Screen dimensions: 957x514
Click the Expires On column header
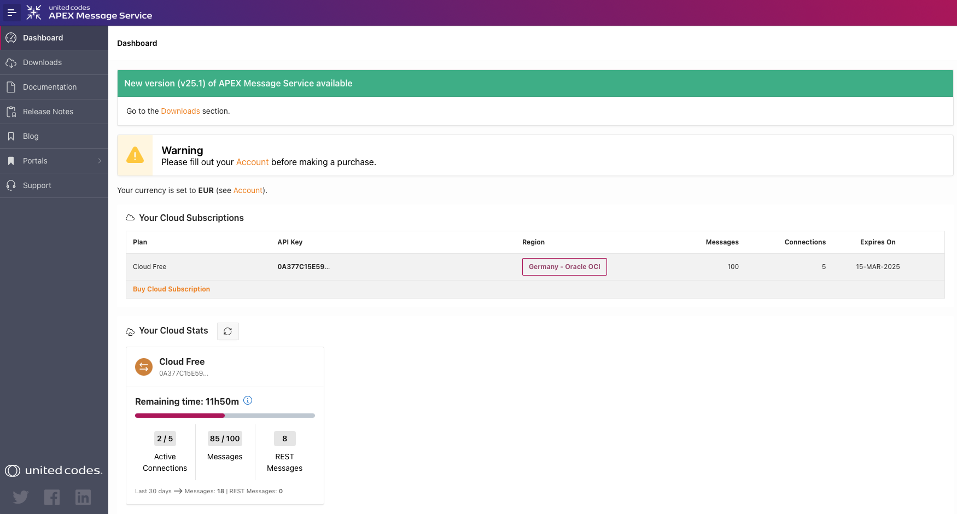pyautogui.click(x=878, y=242)
